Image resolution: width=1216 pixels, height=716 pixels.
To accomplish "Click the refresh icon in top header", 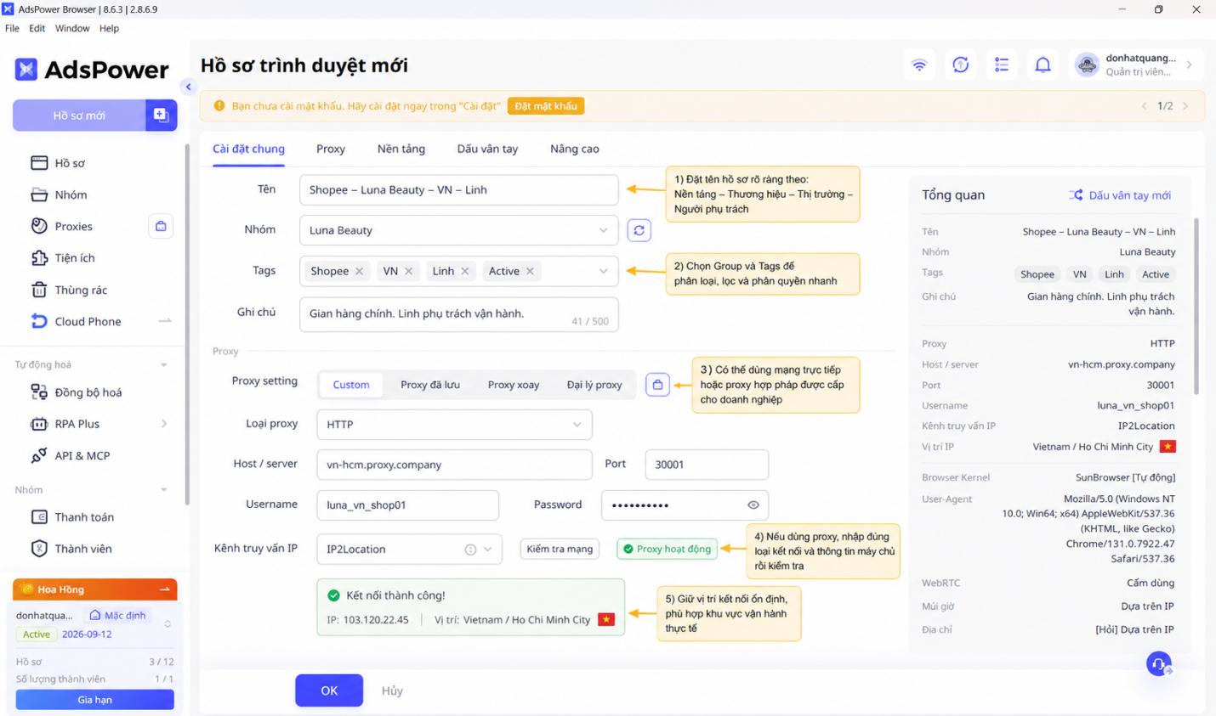I will (x=961, y=65).
